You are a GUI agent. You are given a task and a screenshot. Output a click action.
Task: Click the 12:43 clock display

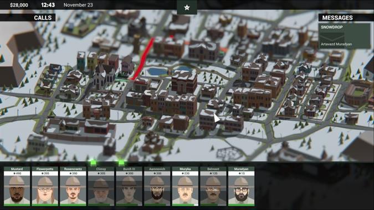(48, 5)
